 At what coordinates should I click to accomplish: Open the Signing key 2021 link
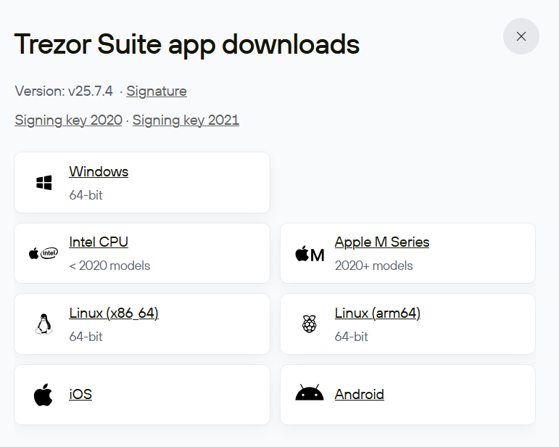click(186, 120)
